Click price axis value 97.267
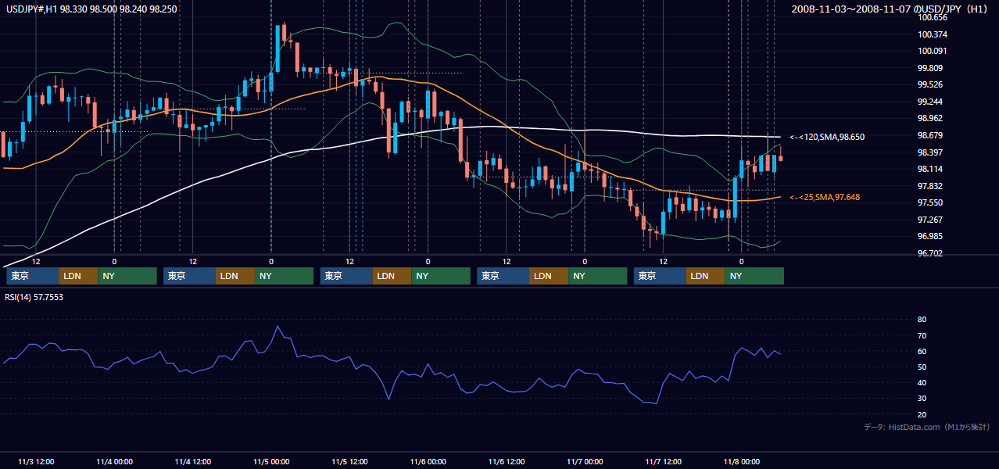This screenshot has width=999, height=469. pos(930,220)
